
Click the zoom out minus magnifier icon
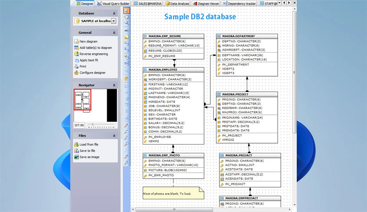(126, 131)
